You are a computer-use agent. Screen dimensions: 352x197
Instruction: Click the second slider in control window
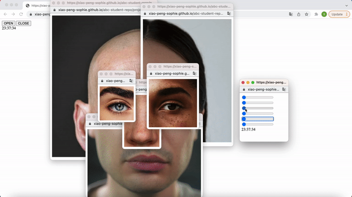(x=257, y=103)
